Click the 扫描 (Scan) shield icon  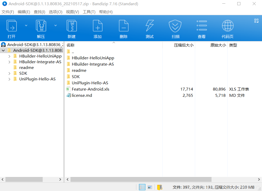(x=175, y=26)
